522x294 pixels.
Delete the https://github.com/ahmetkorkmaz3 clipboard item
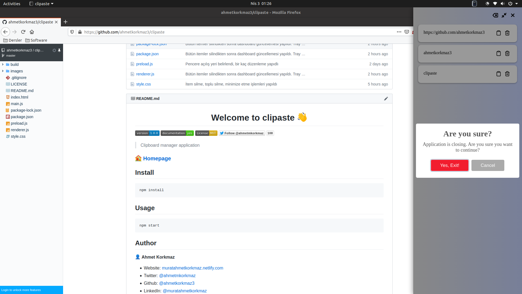click(x=507, y=33)
